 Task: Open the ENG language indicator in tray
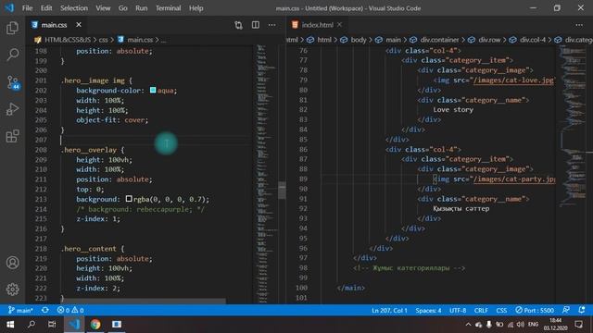point(533,325)
